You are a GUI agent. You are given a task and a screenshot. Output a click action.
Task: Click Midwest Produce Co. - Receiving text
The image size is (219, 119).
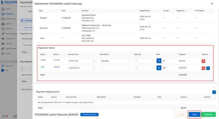click(x=96, y=25)
